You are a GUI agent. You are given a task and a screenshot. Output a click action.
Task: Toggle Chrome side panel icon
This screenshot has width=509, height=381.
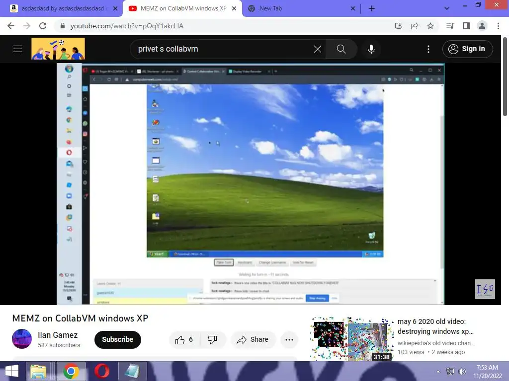466,26
